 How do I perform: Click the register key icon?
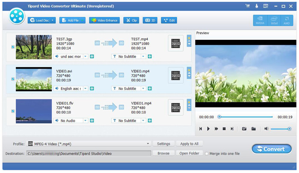coord(257,6)
